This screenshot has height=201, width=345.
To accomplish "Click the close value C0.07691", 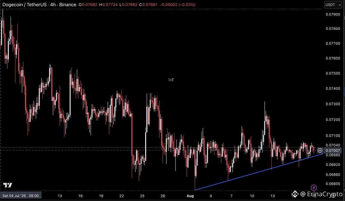I will point(149,5).
